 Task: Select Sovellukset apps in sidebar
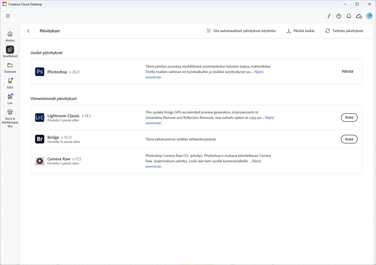click(x=10, y=52)
